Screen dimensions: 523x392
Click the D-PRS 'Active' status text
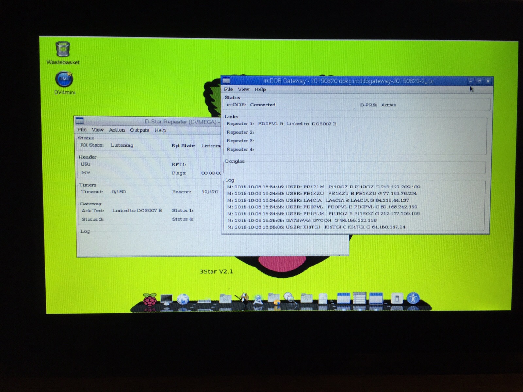pyautogui.click(x=389, y=105)
